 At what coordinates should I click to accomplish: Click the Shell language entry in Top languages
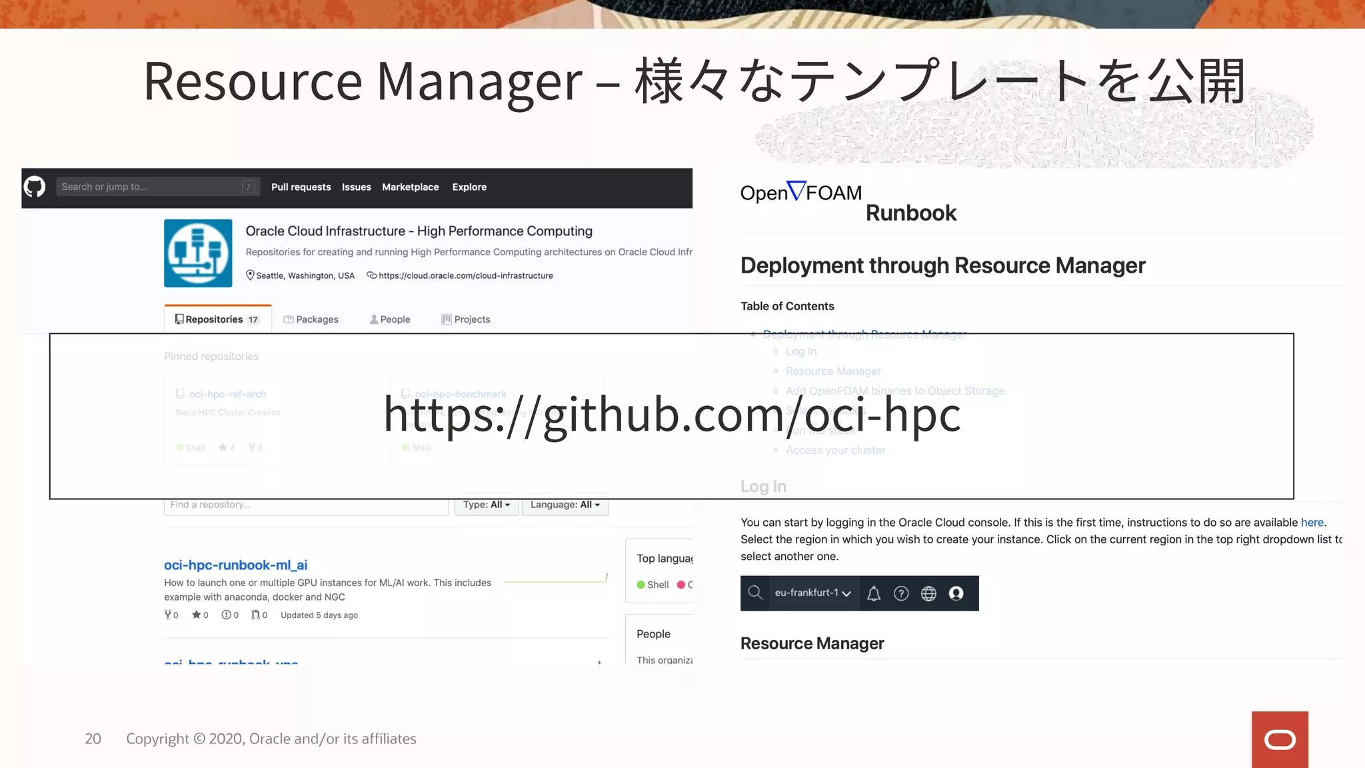(x=653, y=585)
